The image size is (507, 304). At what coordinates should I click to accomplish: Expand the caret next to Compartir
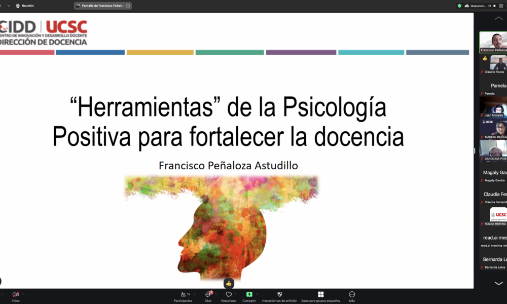pos(257,294)
